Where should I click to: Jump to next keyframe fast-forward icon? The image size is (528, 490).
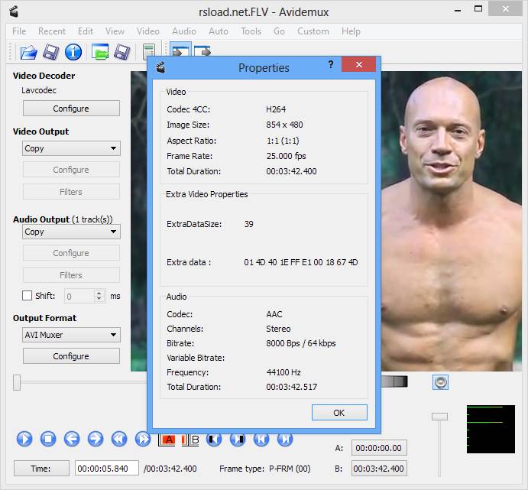(141, 439)
